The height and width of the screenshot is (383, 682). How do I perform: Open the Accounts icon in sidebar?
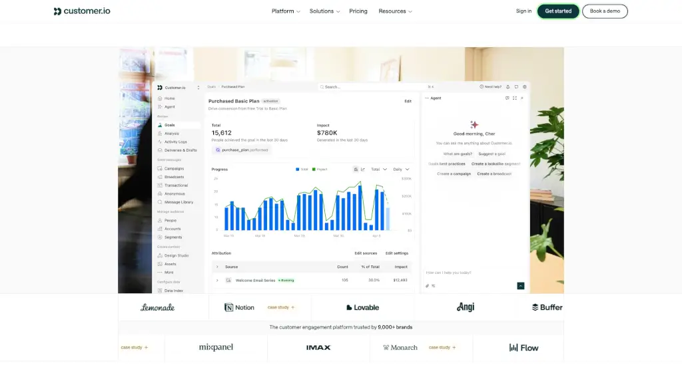160,229
